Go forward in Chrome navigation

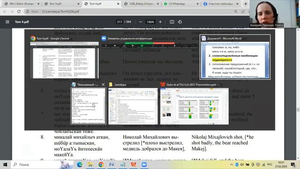click(x=12, y=11)
